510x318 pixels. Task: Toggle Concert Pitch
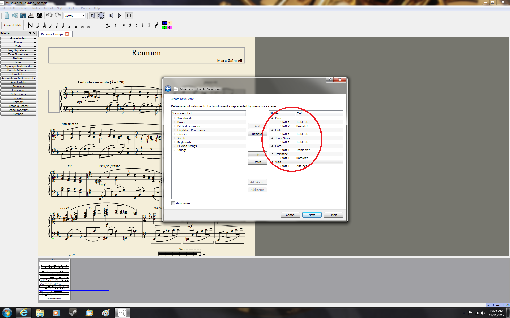coord(12,25)
